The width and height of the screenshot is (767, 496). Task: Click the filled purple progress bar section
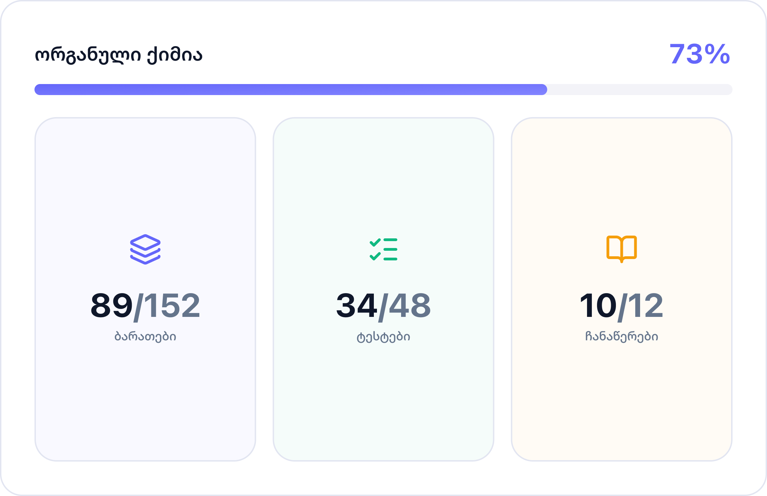click(x=290, y=90)
